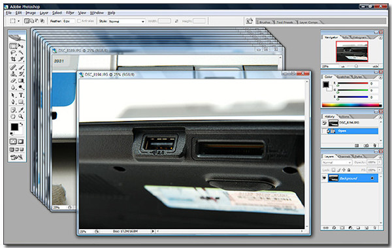Select the Zoom magnifier tool
392x248 pixels.
pyautogui.click(x=21, y=116)
